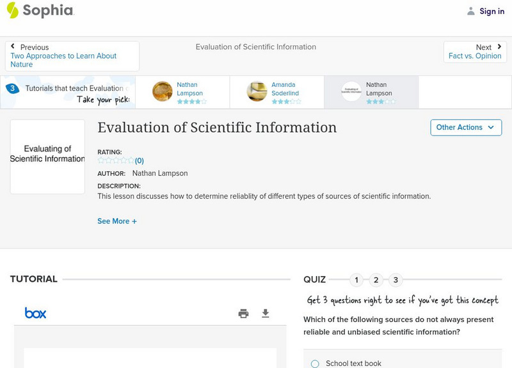The width and height of the screenshot is (512, 368).
Task: Rate the tutorial using the star rating
Action: coord(116,161)
